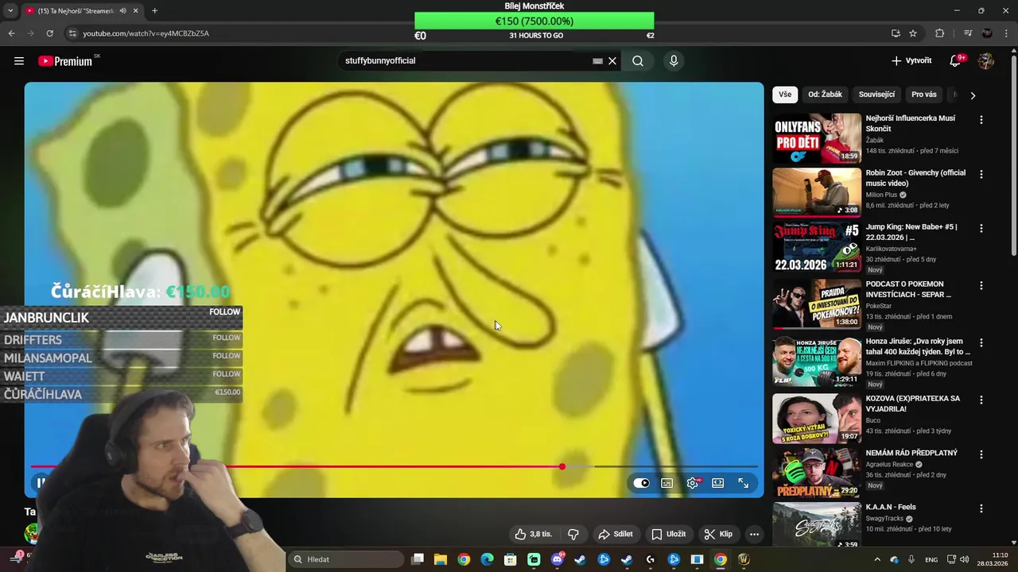Show hidden system tray icons chevron
1018x572 pixels.
[x=877, y=559]
